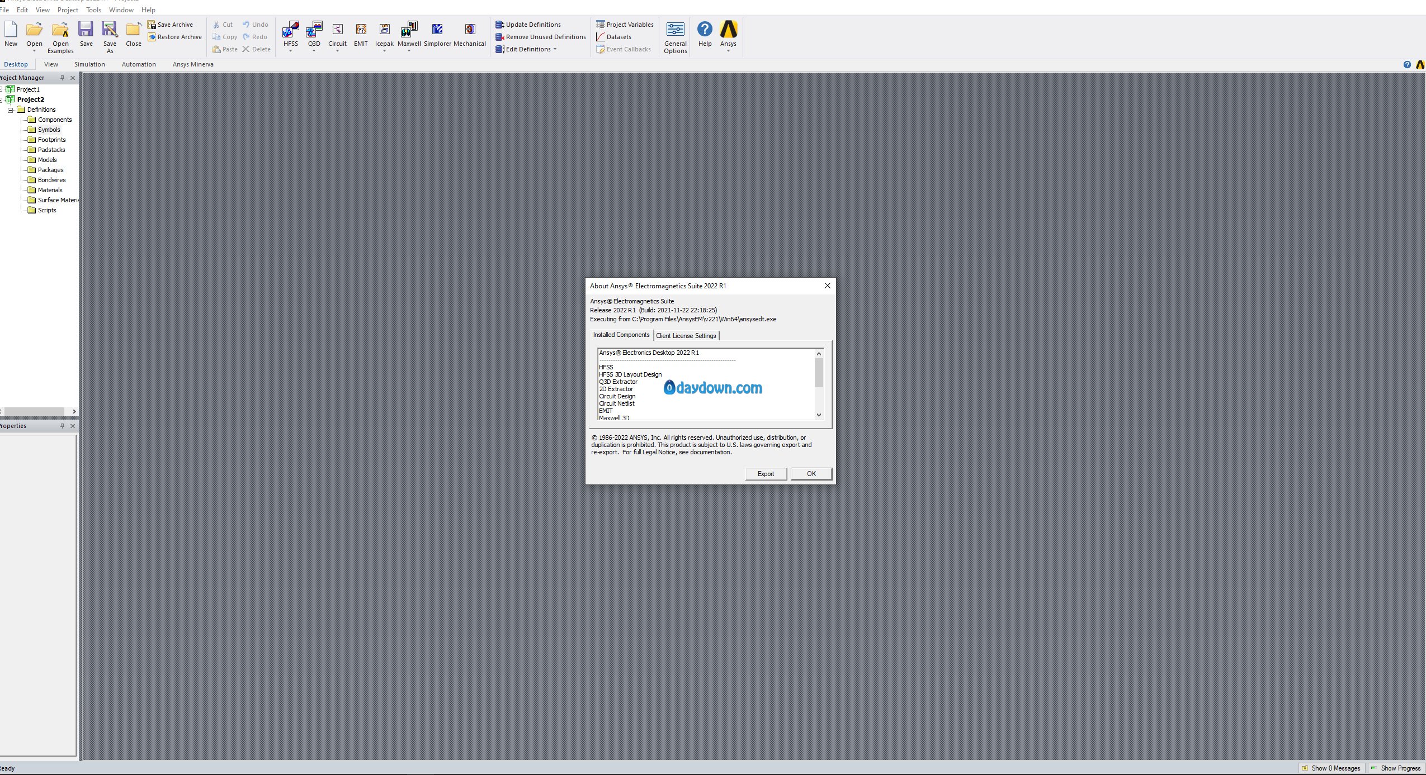Click Project Manager scroll-right arrow
1426x775 pixels.
tap(74, 411)
